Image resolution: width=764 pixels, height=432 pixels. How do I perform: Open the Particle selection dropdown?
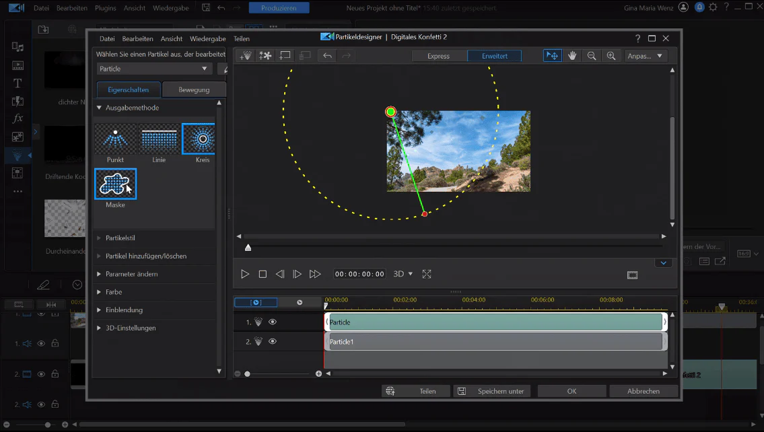pos(153,69)
